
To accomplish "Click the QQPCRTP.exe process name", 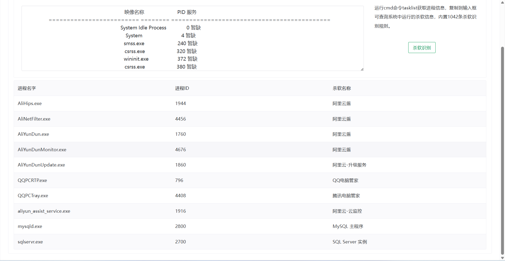I will click(x=32, y=180).
